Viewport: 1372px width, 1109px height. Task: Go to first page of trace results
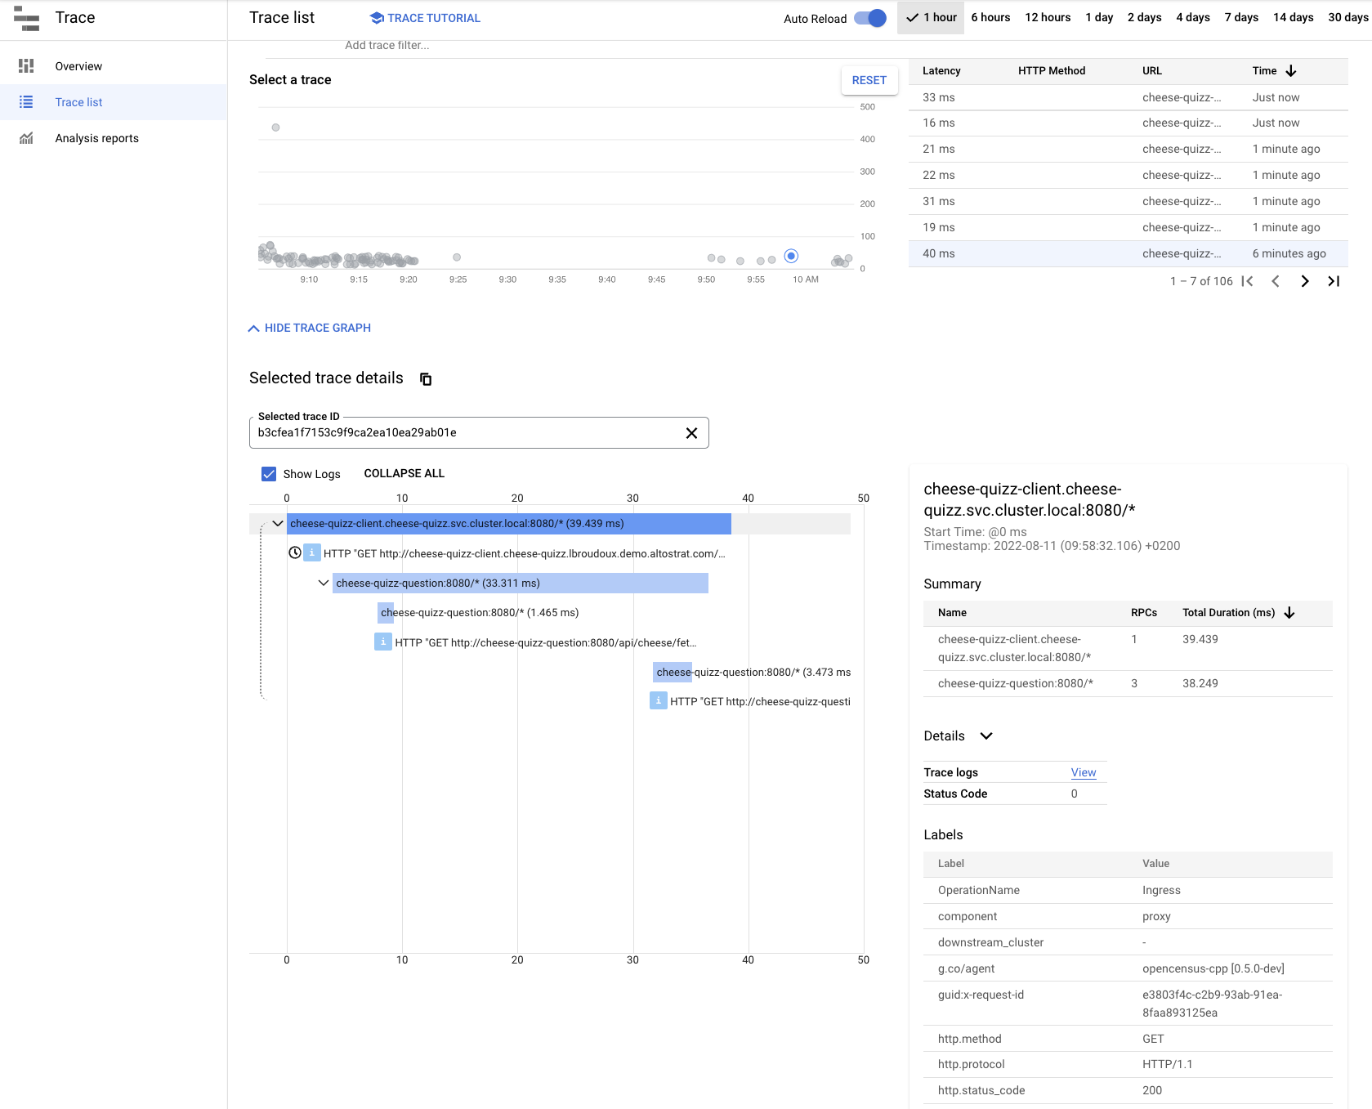(x=1247, y=281)
